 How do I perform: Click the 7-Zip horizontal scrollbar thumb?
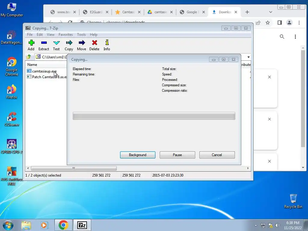74,168
